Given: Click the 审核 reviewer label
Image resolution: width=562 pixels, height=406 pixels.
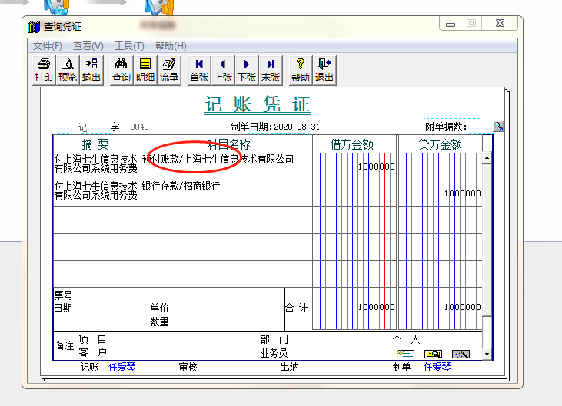Looking at the screenshot, I should pos(188,367).
